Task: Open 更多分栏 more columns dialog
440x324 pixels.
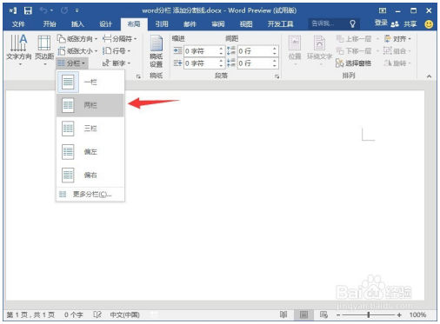Action: tap(90, 194)
